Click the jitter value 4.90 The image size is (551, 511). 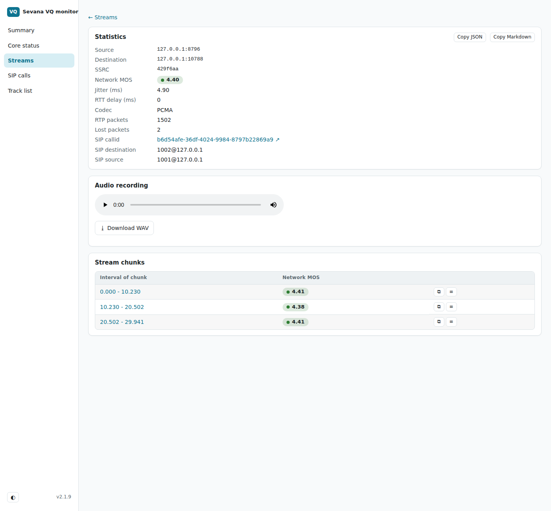tap(163, 90)
